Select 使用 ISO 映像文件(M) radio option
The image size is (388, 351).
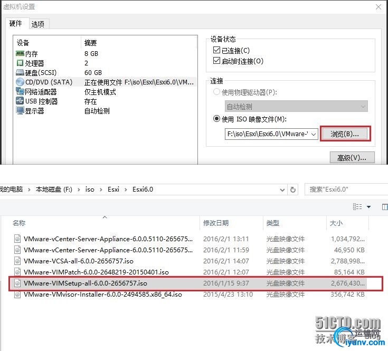(x=216, y=119)
